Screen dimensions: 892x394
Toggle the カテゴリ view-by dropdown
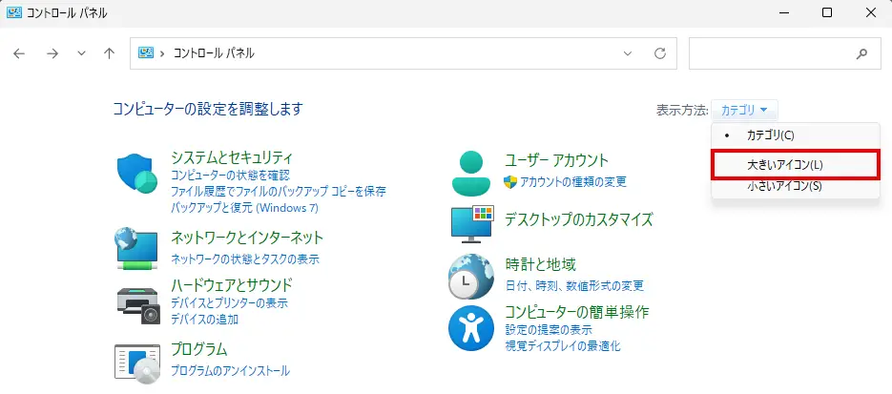point(744,110)
